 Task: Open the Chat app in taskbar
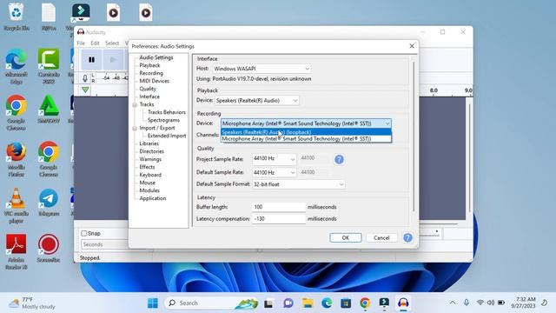[288, 303]
